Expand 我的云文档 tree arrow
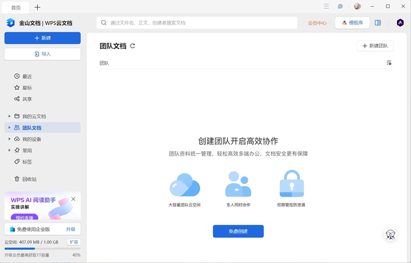Screen dimensions: 411x263 tap(9, 116)
